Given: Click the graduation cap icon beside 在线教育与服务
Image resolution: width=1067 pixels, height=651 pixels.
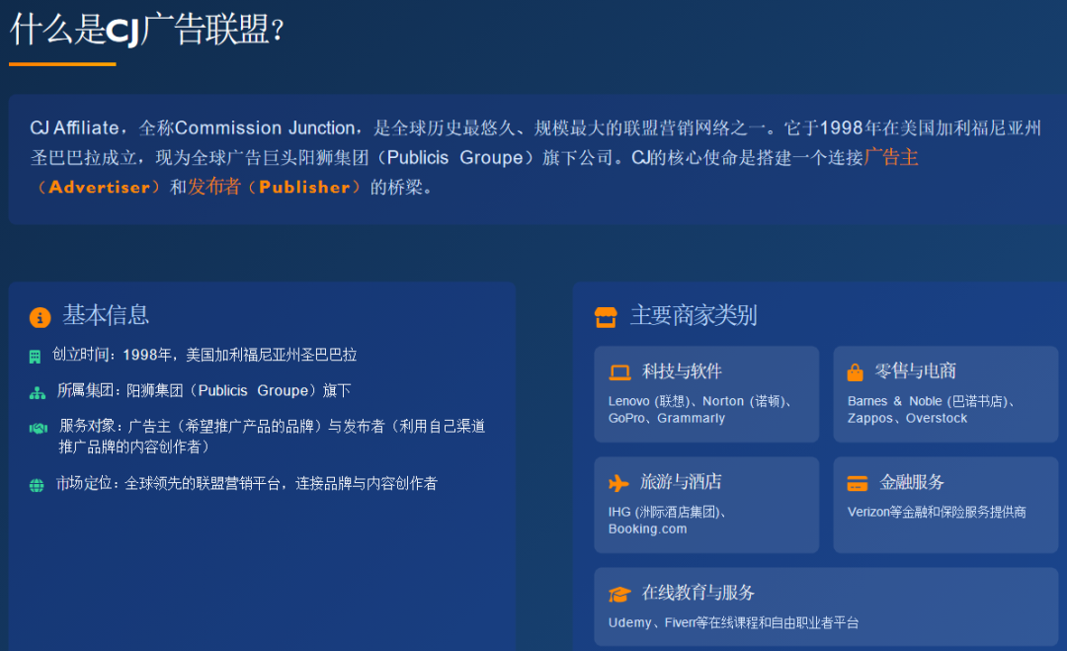Looking at the screenshot, I should [620, 593].
